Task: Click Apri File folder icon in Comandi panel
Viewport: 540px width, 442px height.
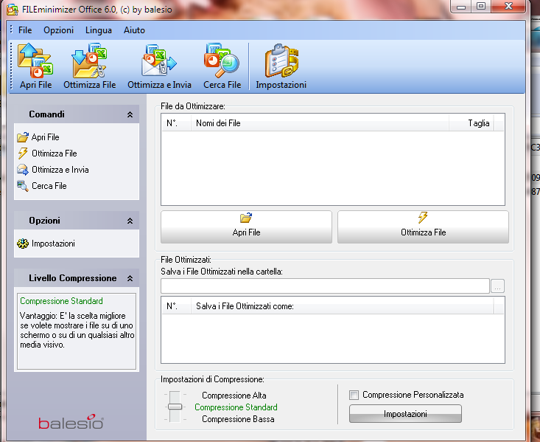Action: click(x=23, y=137)
